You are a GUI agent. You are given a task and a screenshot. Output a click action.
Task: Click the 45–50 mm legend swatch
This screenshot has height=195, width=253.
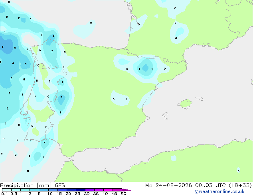[x=117, y=190]
